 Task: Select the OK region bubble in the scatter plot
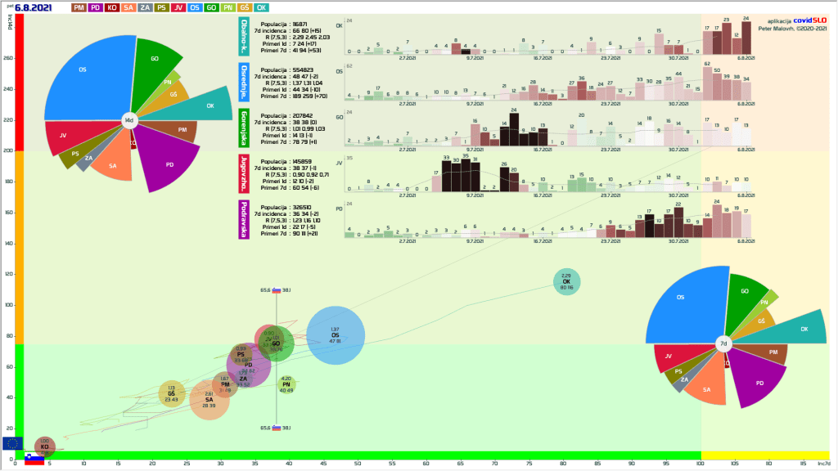pos(566,281)
